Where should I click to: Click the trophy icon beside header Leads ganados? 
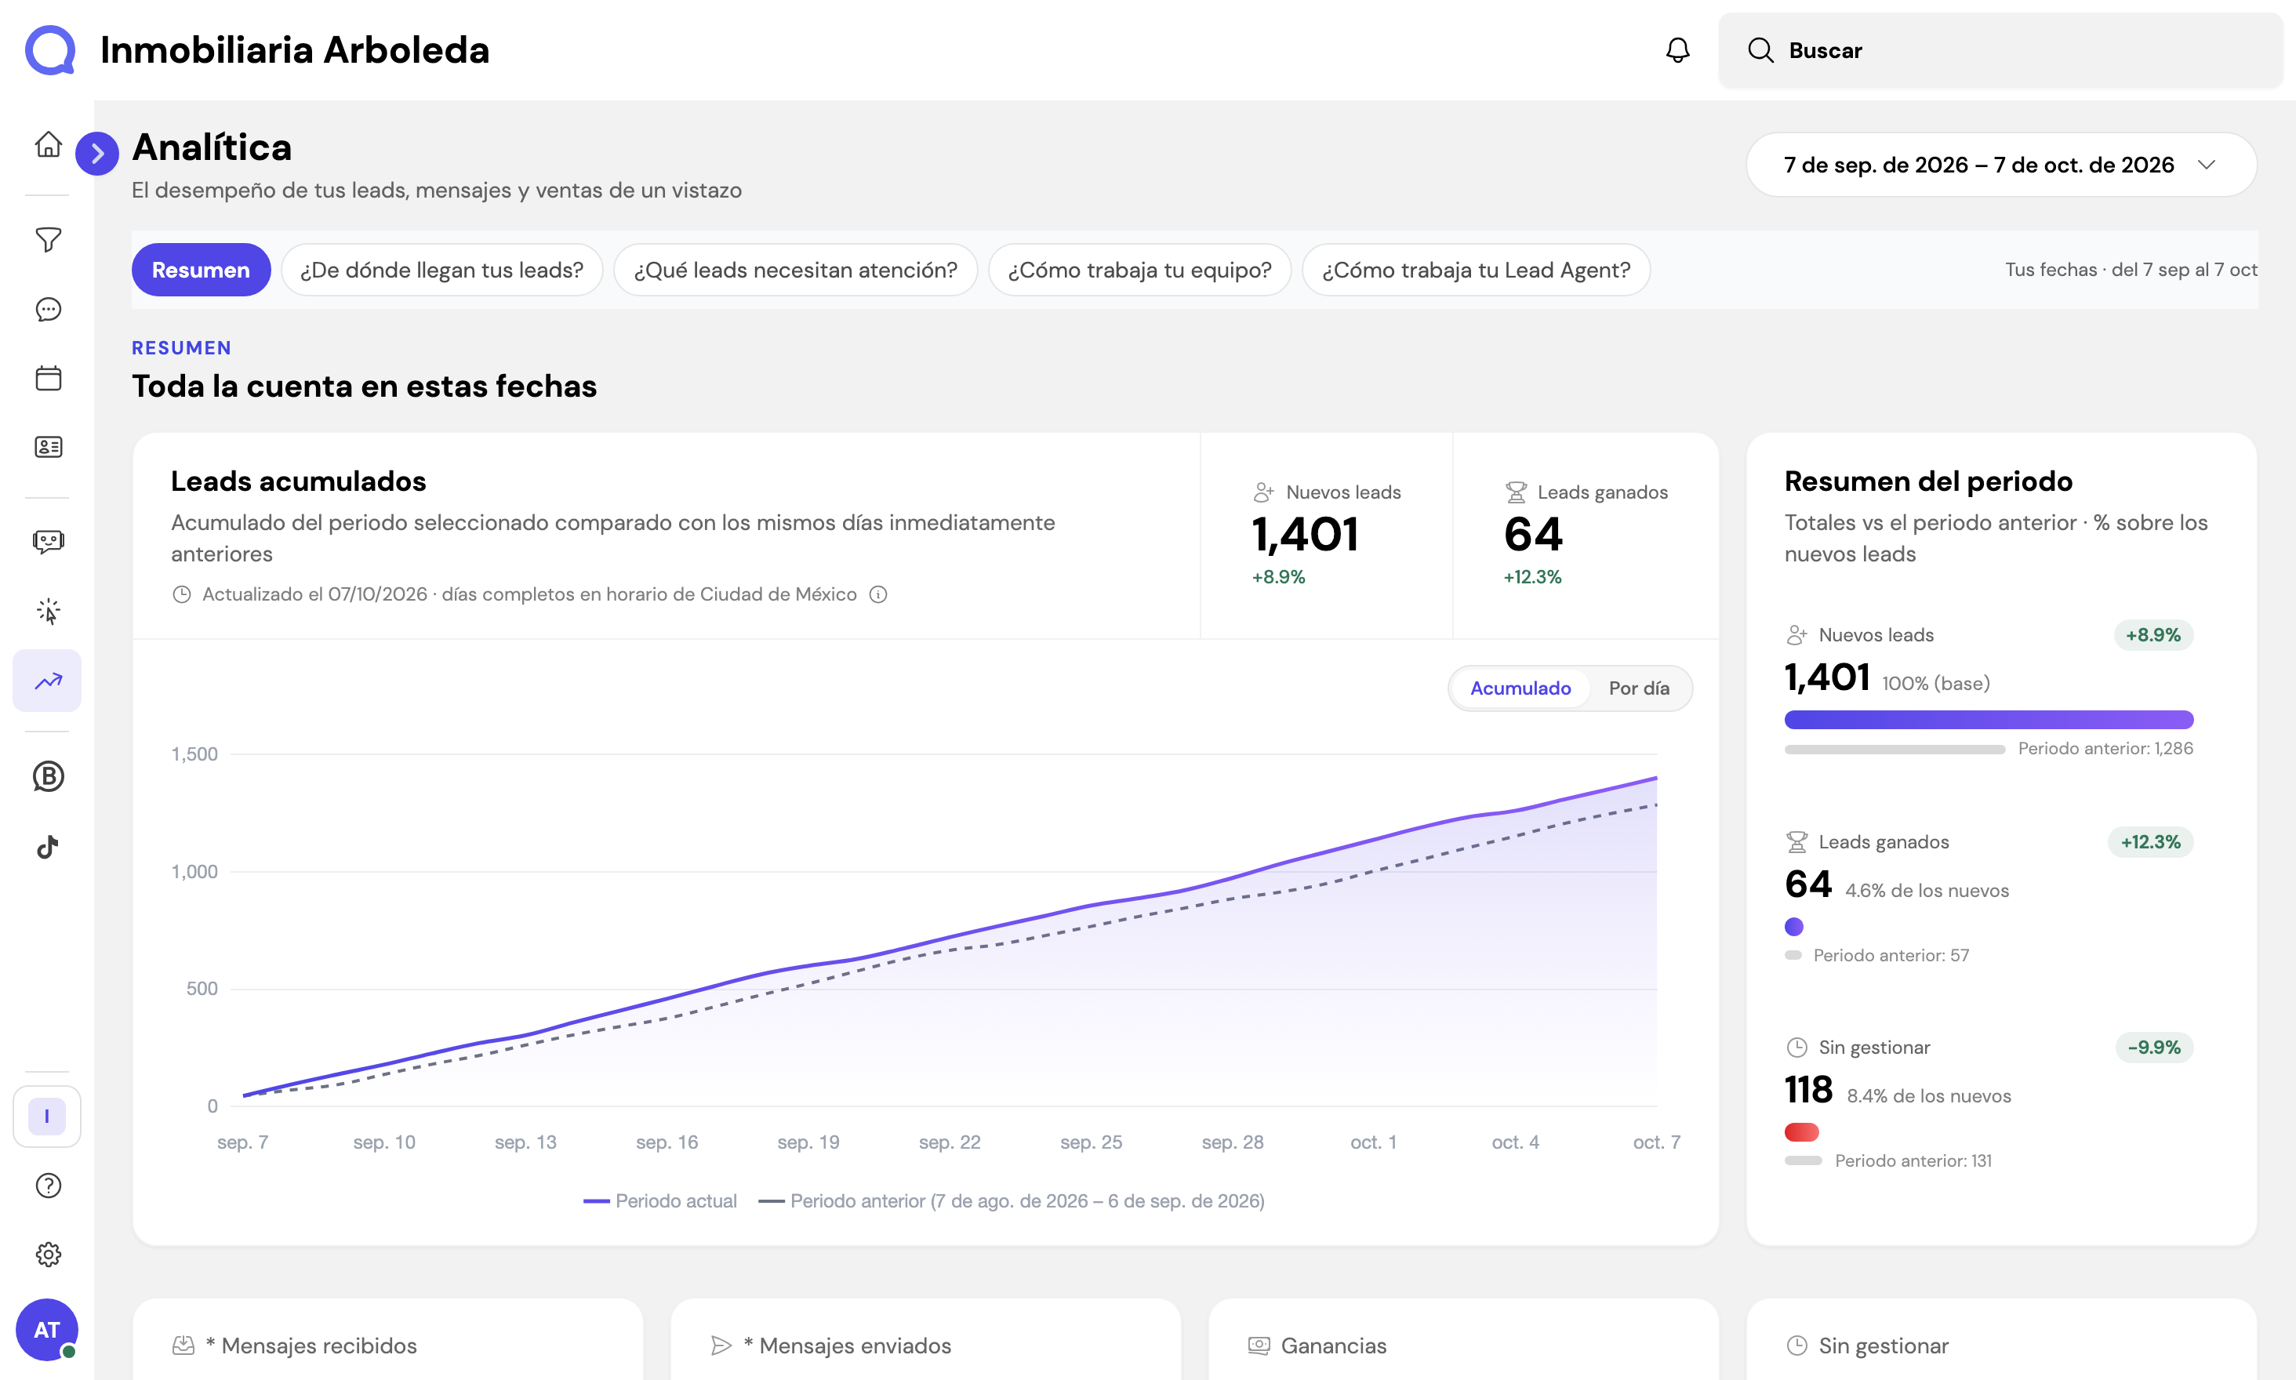click(1516, 492)
